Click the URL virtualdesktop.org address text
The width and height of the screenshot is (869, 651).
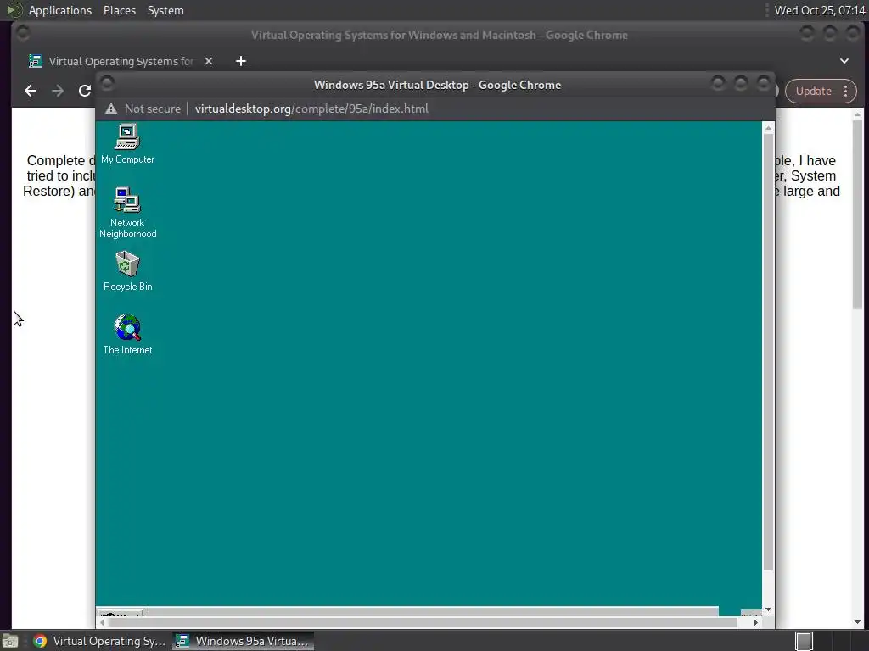[x=311, y=108]
